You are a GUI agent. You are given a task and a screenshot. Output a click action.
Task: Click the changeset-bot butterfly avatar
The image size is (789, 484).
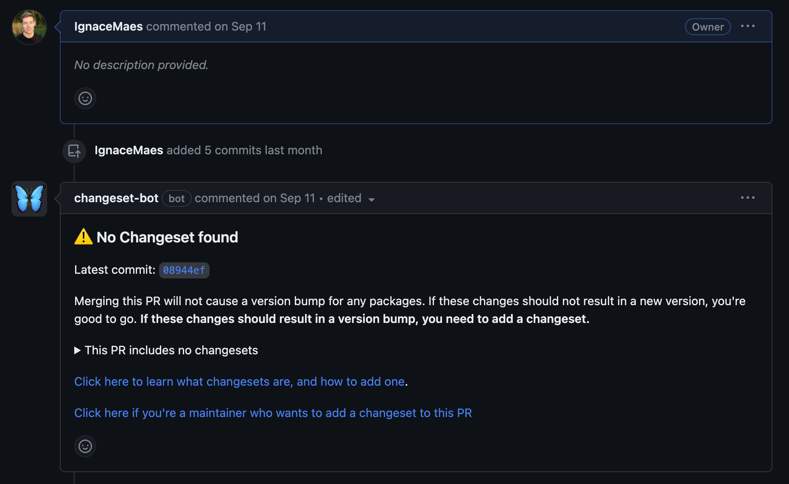(x=29, y=198)
